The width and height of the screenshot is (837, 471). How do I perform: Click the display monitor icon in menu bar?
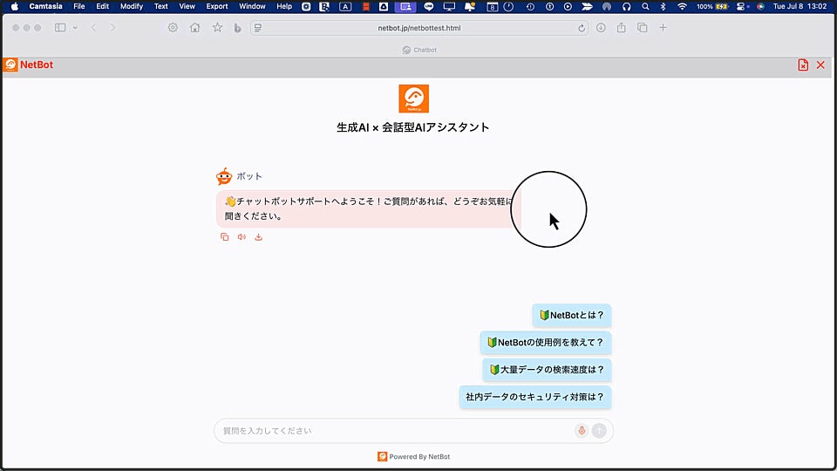point(449,6)
